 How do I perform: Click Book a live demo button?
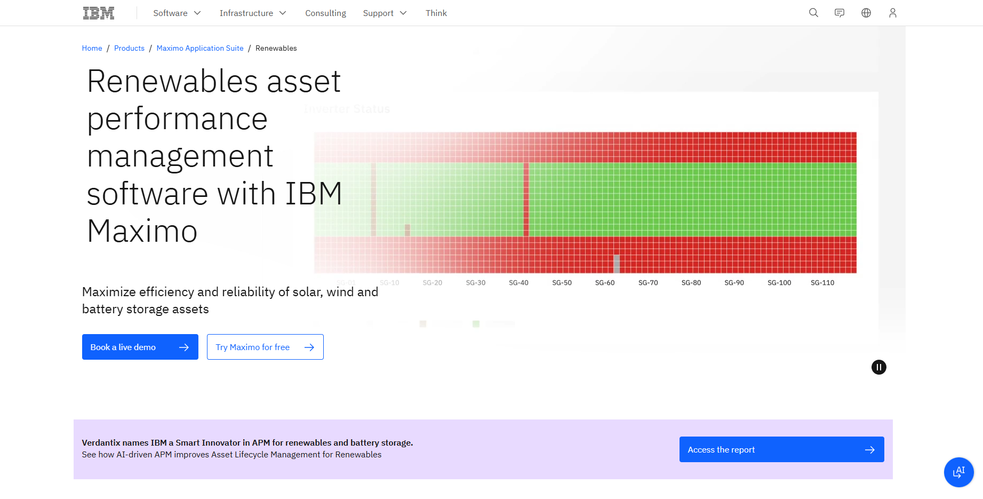(x=140, y=347)
